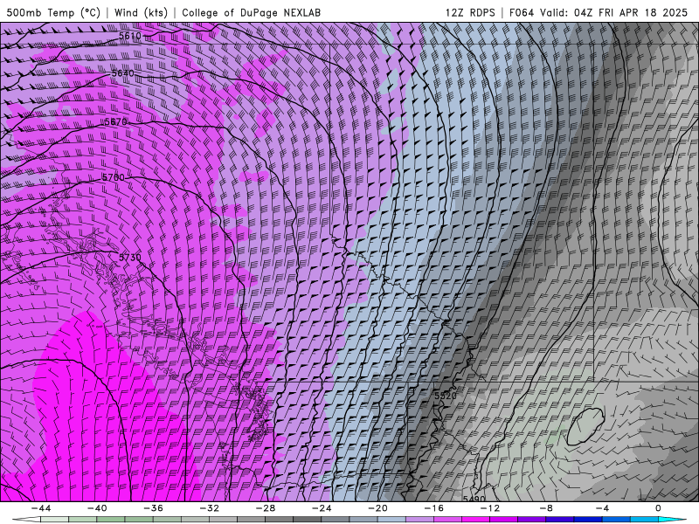Screen dimensions: 699x524
Task: Click the '12Z RDPS' model run label
Action: tap(470, 12)
